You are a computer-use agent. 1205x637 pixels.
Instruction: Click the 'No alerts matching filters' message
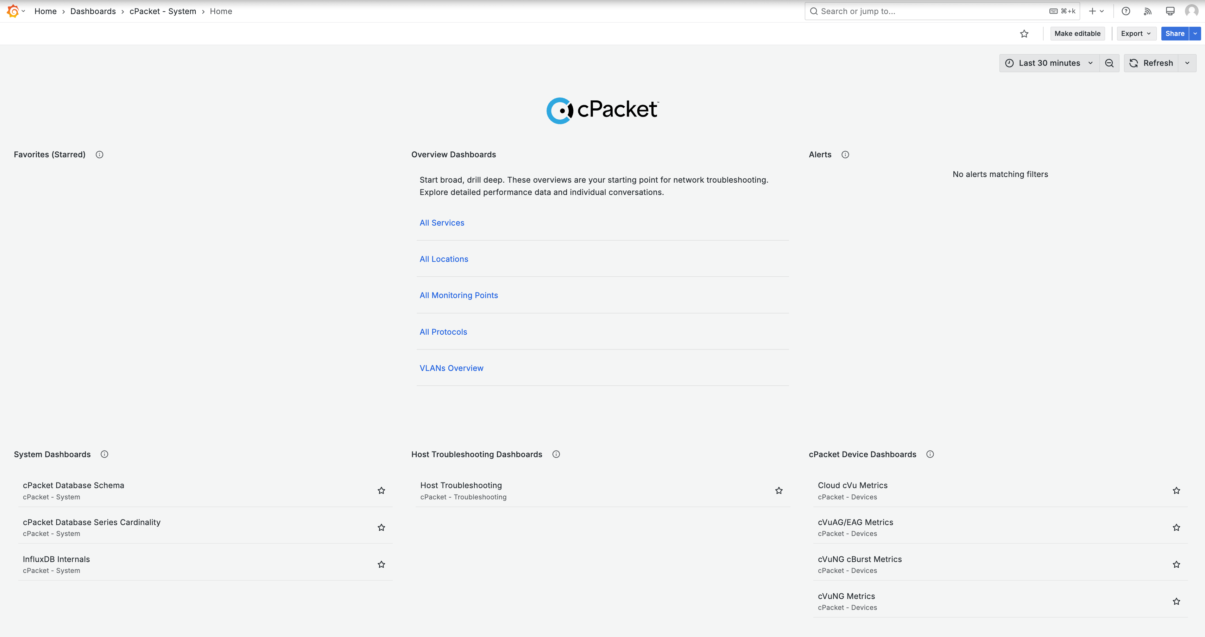pyautogui.click(x=1001, y=175)
